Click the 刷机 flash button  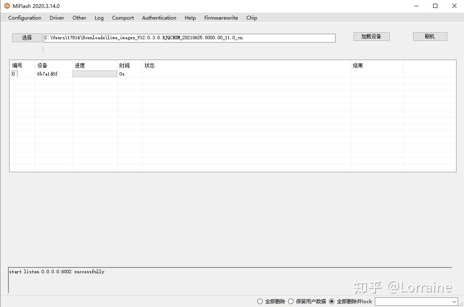[x=430, y=36]
